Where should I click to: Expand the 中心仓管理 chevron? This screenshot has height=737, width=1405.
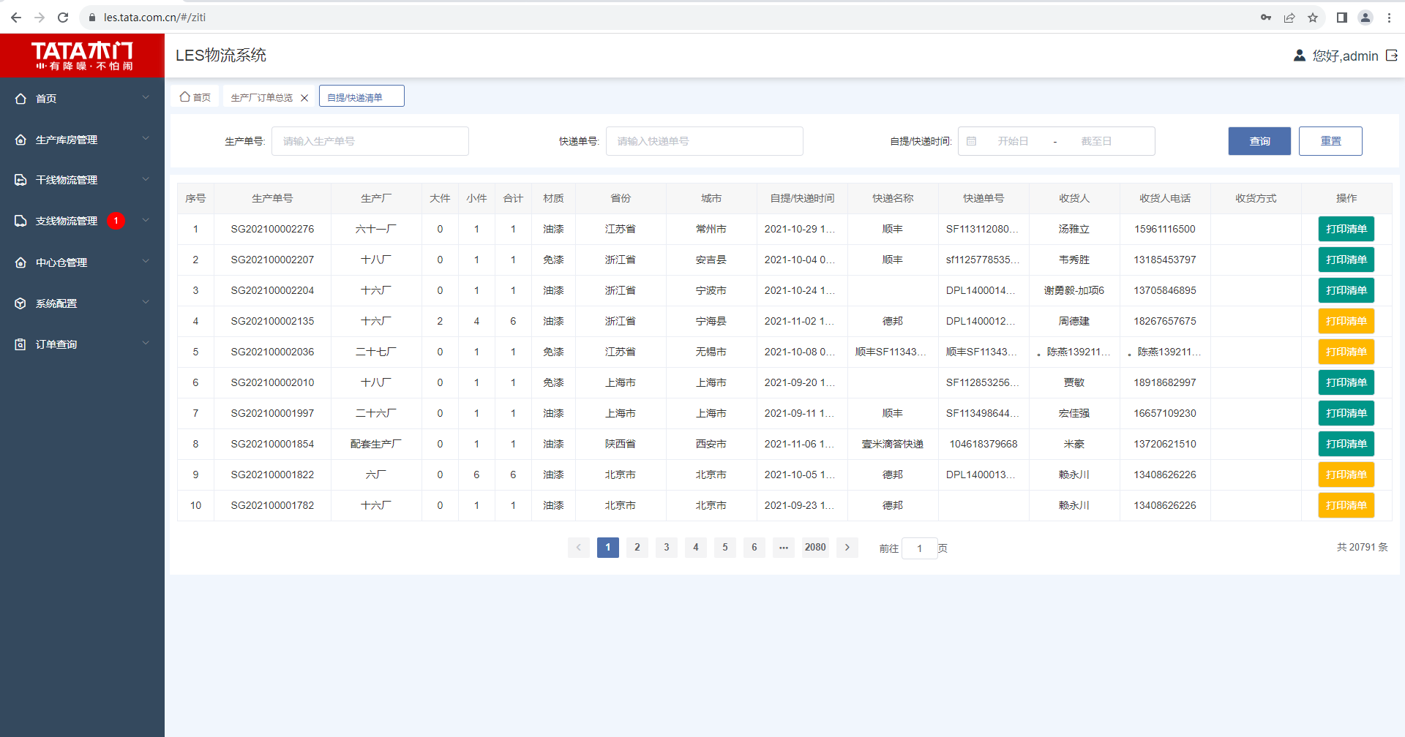tap(146, 261)
